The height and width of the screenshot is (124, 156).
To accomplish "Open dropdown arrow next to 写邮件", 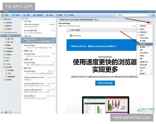I will (21, 15).
